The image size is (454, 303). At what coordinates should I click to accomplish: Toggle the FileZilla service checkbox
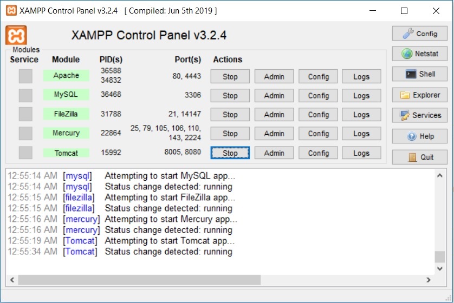[25, 114]
